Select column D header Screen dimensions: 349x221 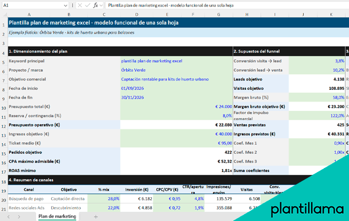pyautogui.click(x=137, y=15)
